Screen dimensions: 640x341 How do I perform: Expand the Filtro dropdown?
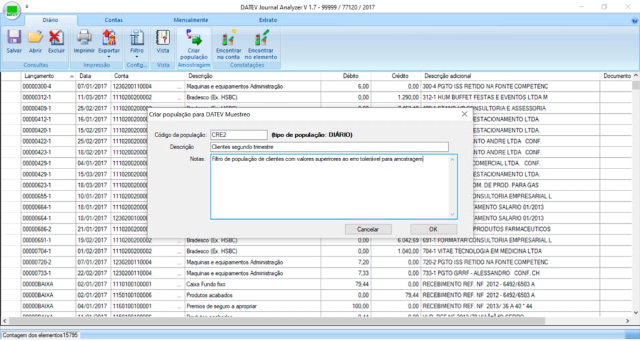[137, 57]
